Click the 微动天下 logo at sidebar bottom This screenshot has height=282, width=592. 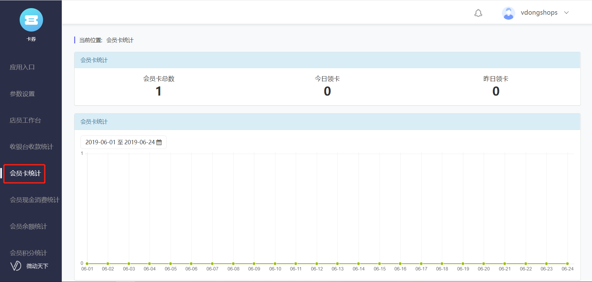pyautogui.click(x=30, y=266)
